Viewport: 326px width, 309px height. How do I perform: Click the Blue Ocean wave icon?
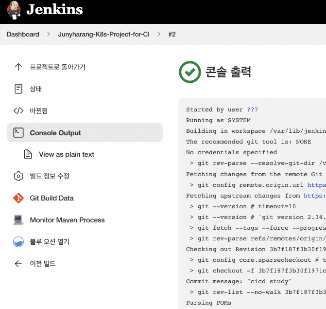(18, 242)
